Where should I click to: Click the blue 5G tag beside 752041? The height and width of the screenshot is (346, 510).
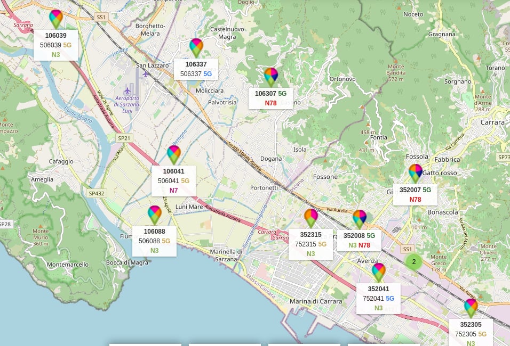[390, 298]
